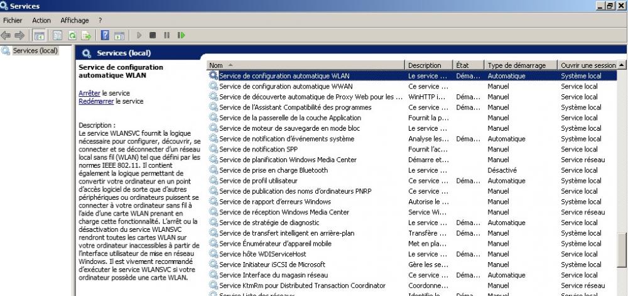Click the Redémarrer service link
The image size is (628, 296).
tap(95, 101)
